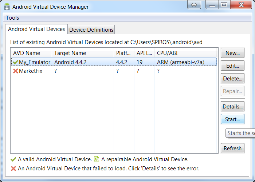The height and width of the screenshot is (182, 255).
Task: Click the repairable device legend icon
Action: point(97,159)
